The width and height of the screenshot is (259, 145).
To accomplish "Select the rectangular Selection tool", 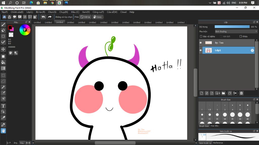I will tap(3, 76).
